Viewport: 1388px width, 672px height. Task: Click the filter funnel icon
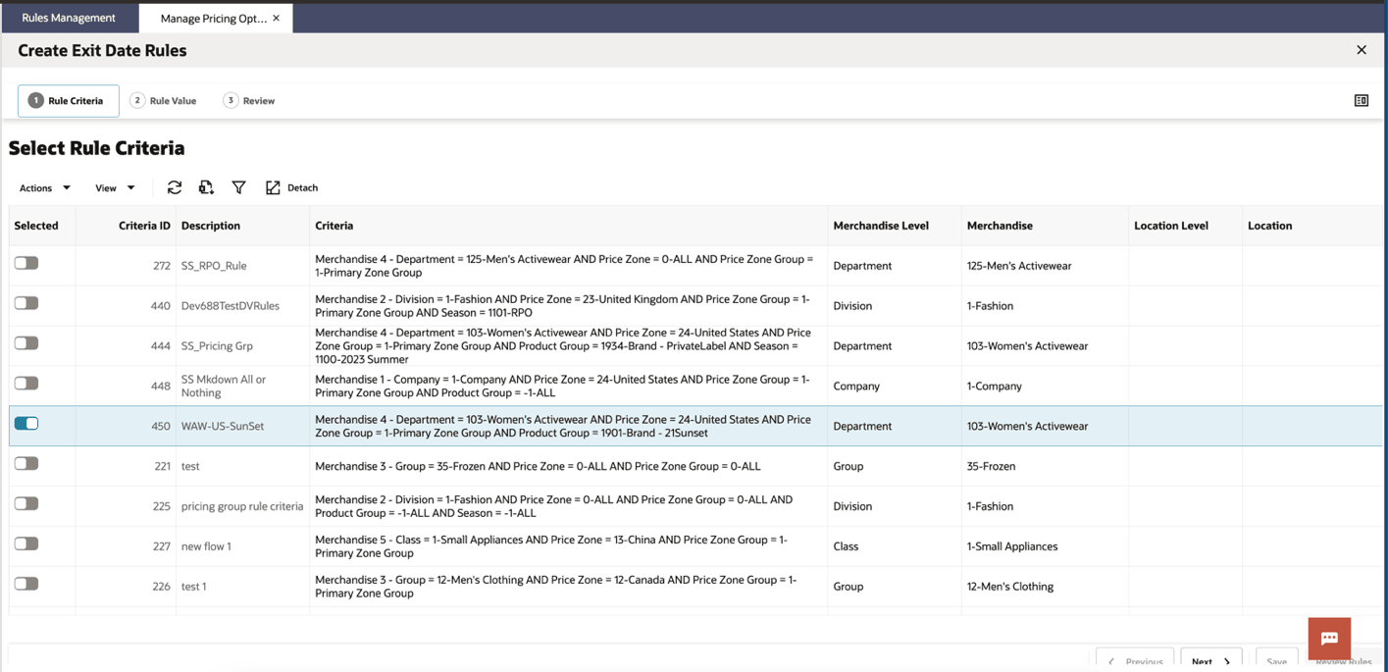tap(238, 187)
